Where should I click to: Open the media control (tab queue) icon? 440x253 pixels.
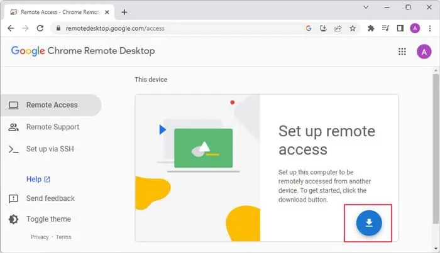[385, 28]
